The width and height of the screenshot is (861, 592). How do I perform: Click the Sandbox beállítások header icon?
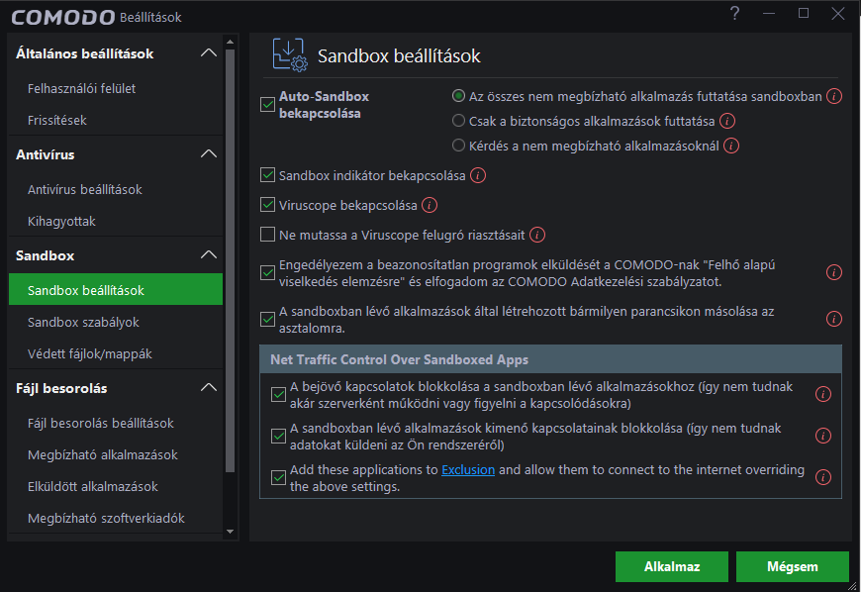coord(290,54)
